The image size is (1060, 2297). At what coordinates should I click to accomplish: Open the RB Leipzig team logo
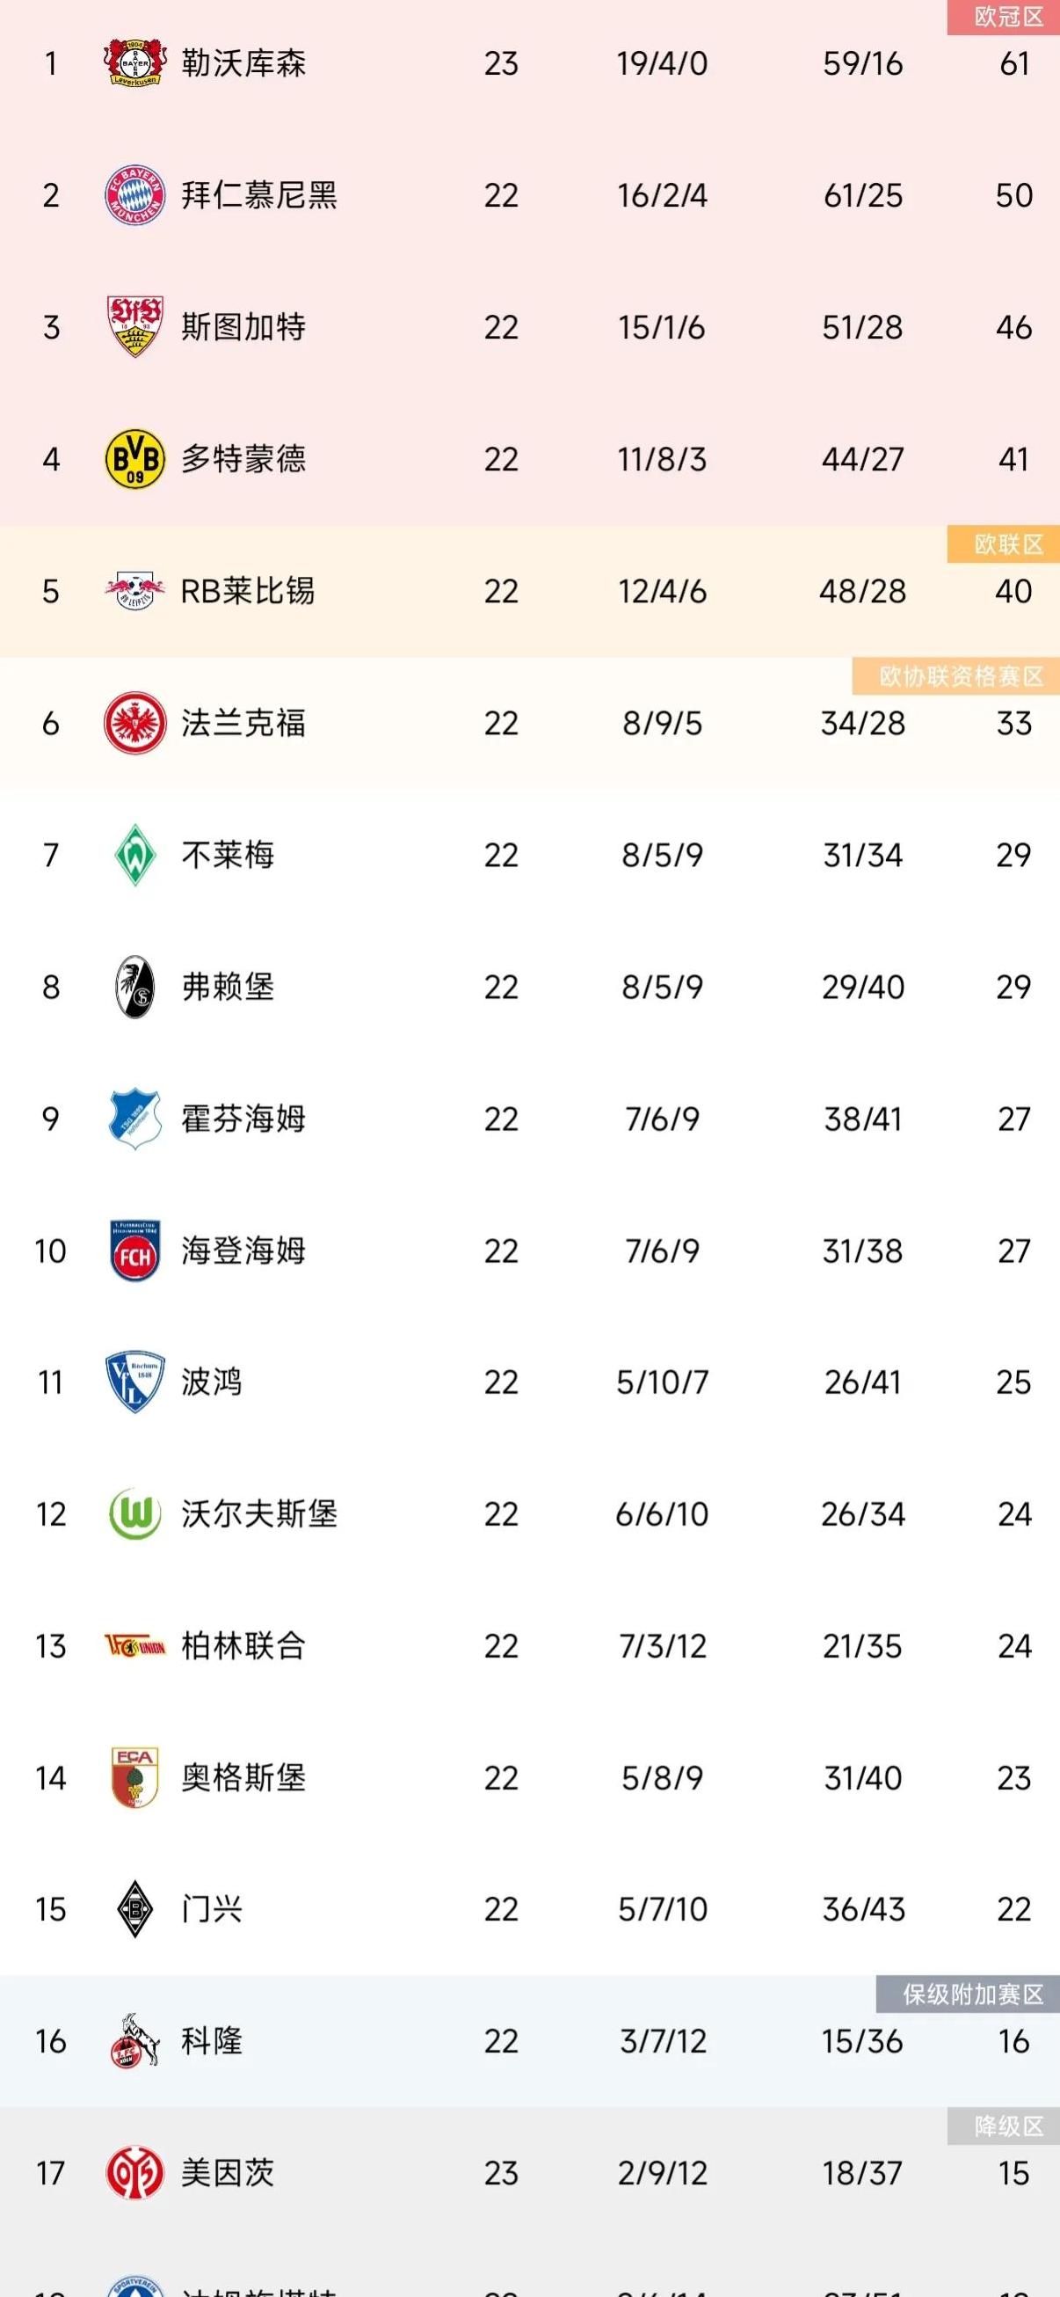coord(134,590)
